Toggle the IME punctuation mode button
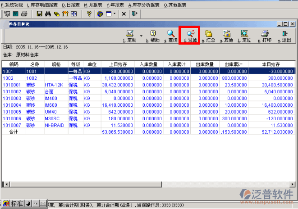Image resolution: width=298 pixels, height=209 pixels. 35,204
